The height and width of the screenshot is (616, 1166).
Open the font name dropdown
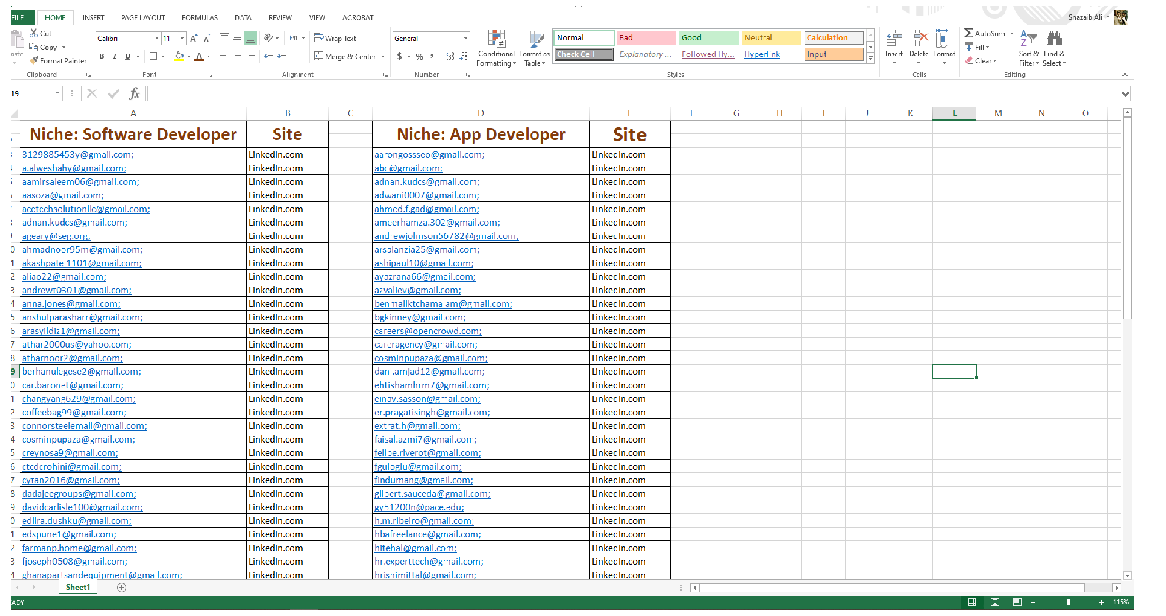[x=156, y=38]
